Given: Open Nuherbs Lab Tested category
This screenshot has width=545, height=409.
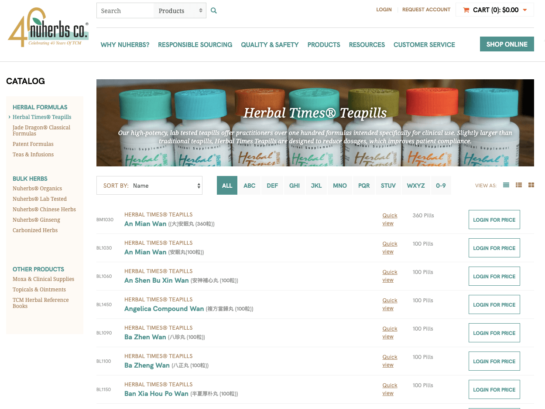Looking at the screenshot, I should tap(40, 199).
